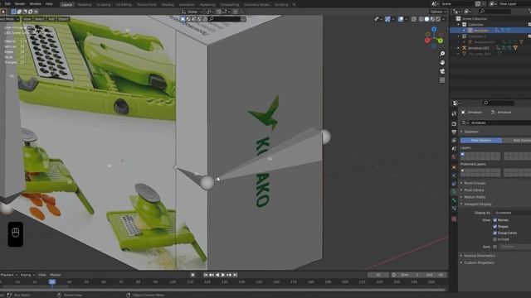Expand the Custom Properties panel
Screen dimensions: 531x298
click(x=479, y=262)
